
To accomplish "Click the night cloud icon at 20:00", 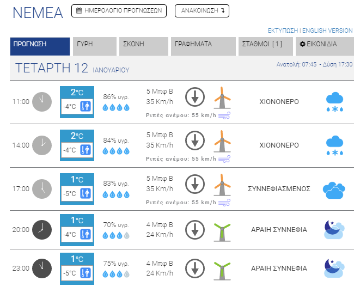I will 334,229.
